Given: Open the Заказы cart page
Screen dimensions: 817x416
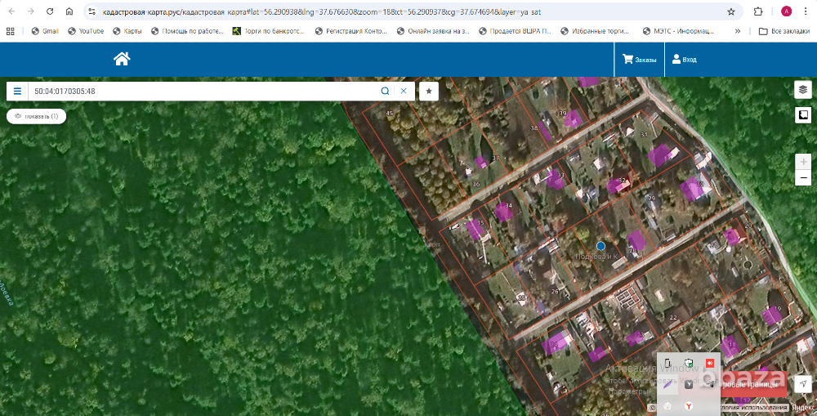Looking at the screenshot, I should click(639, 59).
